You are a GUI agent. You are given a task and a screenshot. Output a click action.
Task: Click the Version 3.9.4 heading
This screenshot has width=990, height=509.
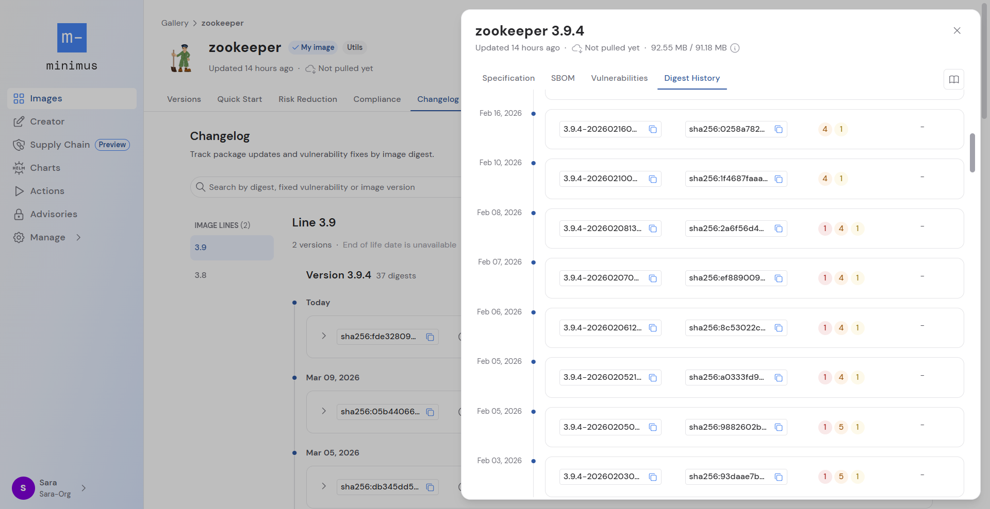pos(339,275)
